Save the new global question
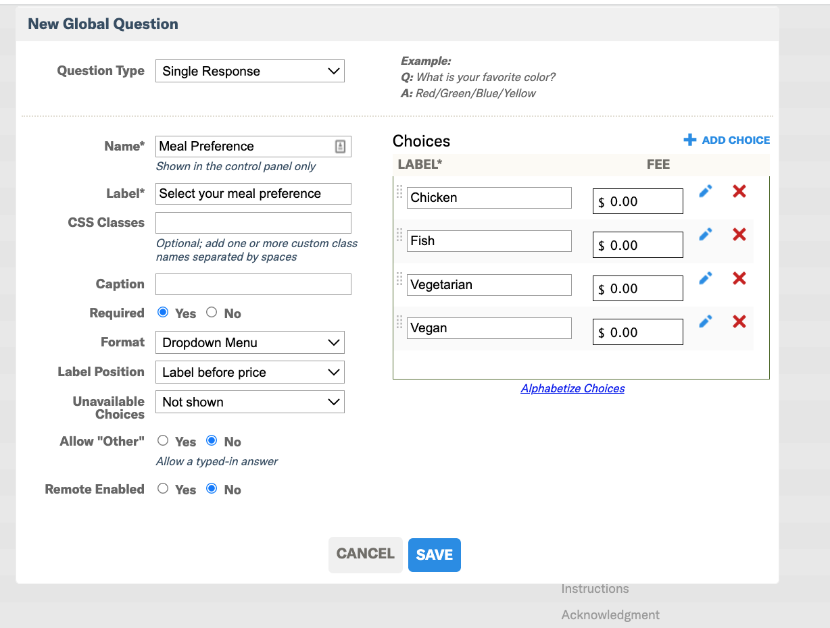830x628 pixels. [x=435, y=555]
